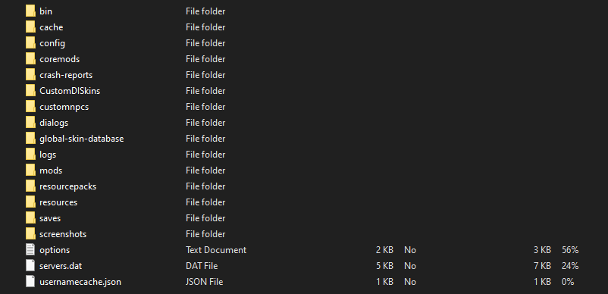Image resolution: width=608 pixels, height=294 pixels.
Task: Click the cache folder icon
Action: point(30,27)
